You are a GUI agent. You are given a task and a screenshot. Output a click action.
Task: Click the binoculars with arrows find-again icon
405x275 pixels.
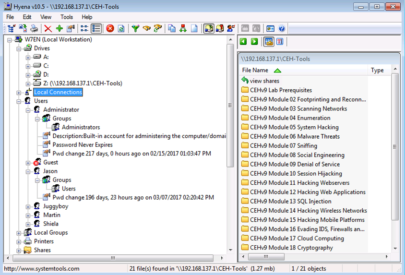pyautogui.click(x=157, y=28)
